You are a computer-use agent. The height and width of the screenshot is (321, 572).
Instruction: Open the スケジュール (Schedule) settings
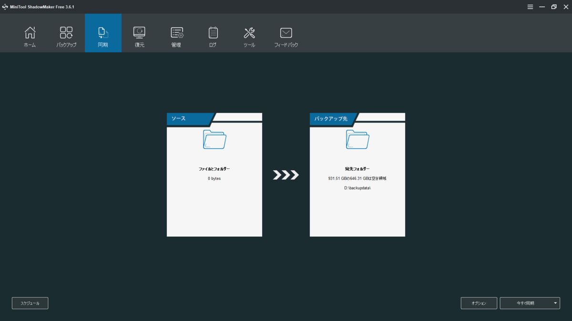(30, 303)
